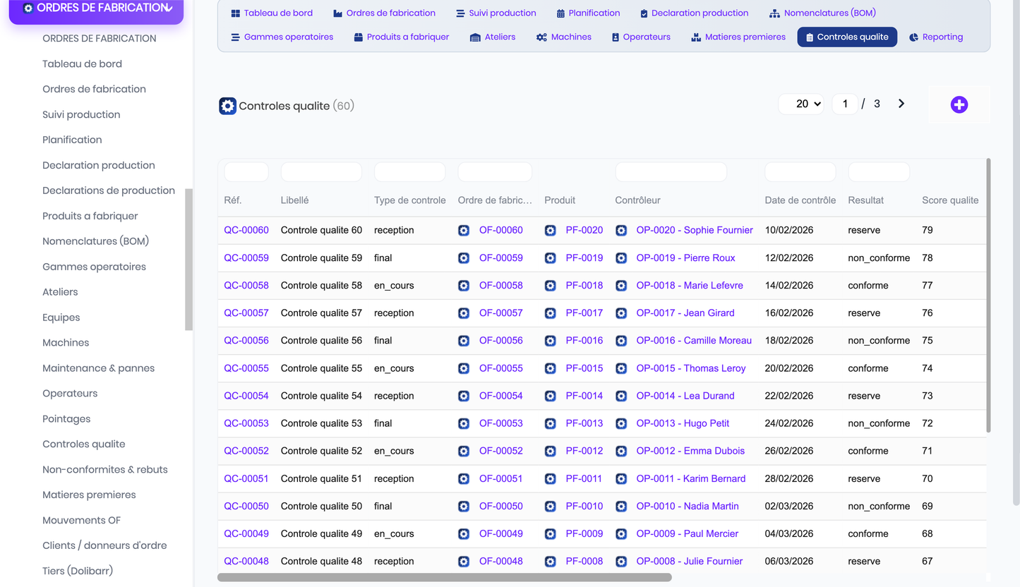Viewport: 1020px width, 587px height.
Task: Click the purple plus add icon
Action: coord(959,104)
